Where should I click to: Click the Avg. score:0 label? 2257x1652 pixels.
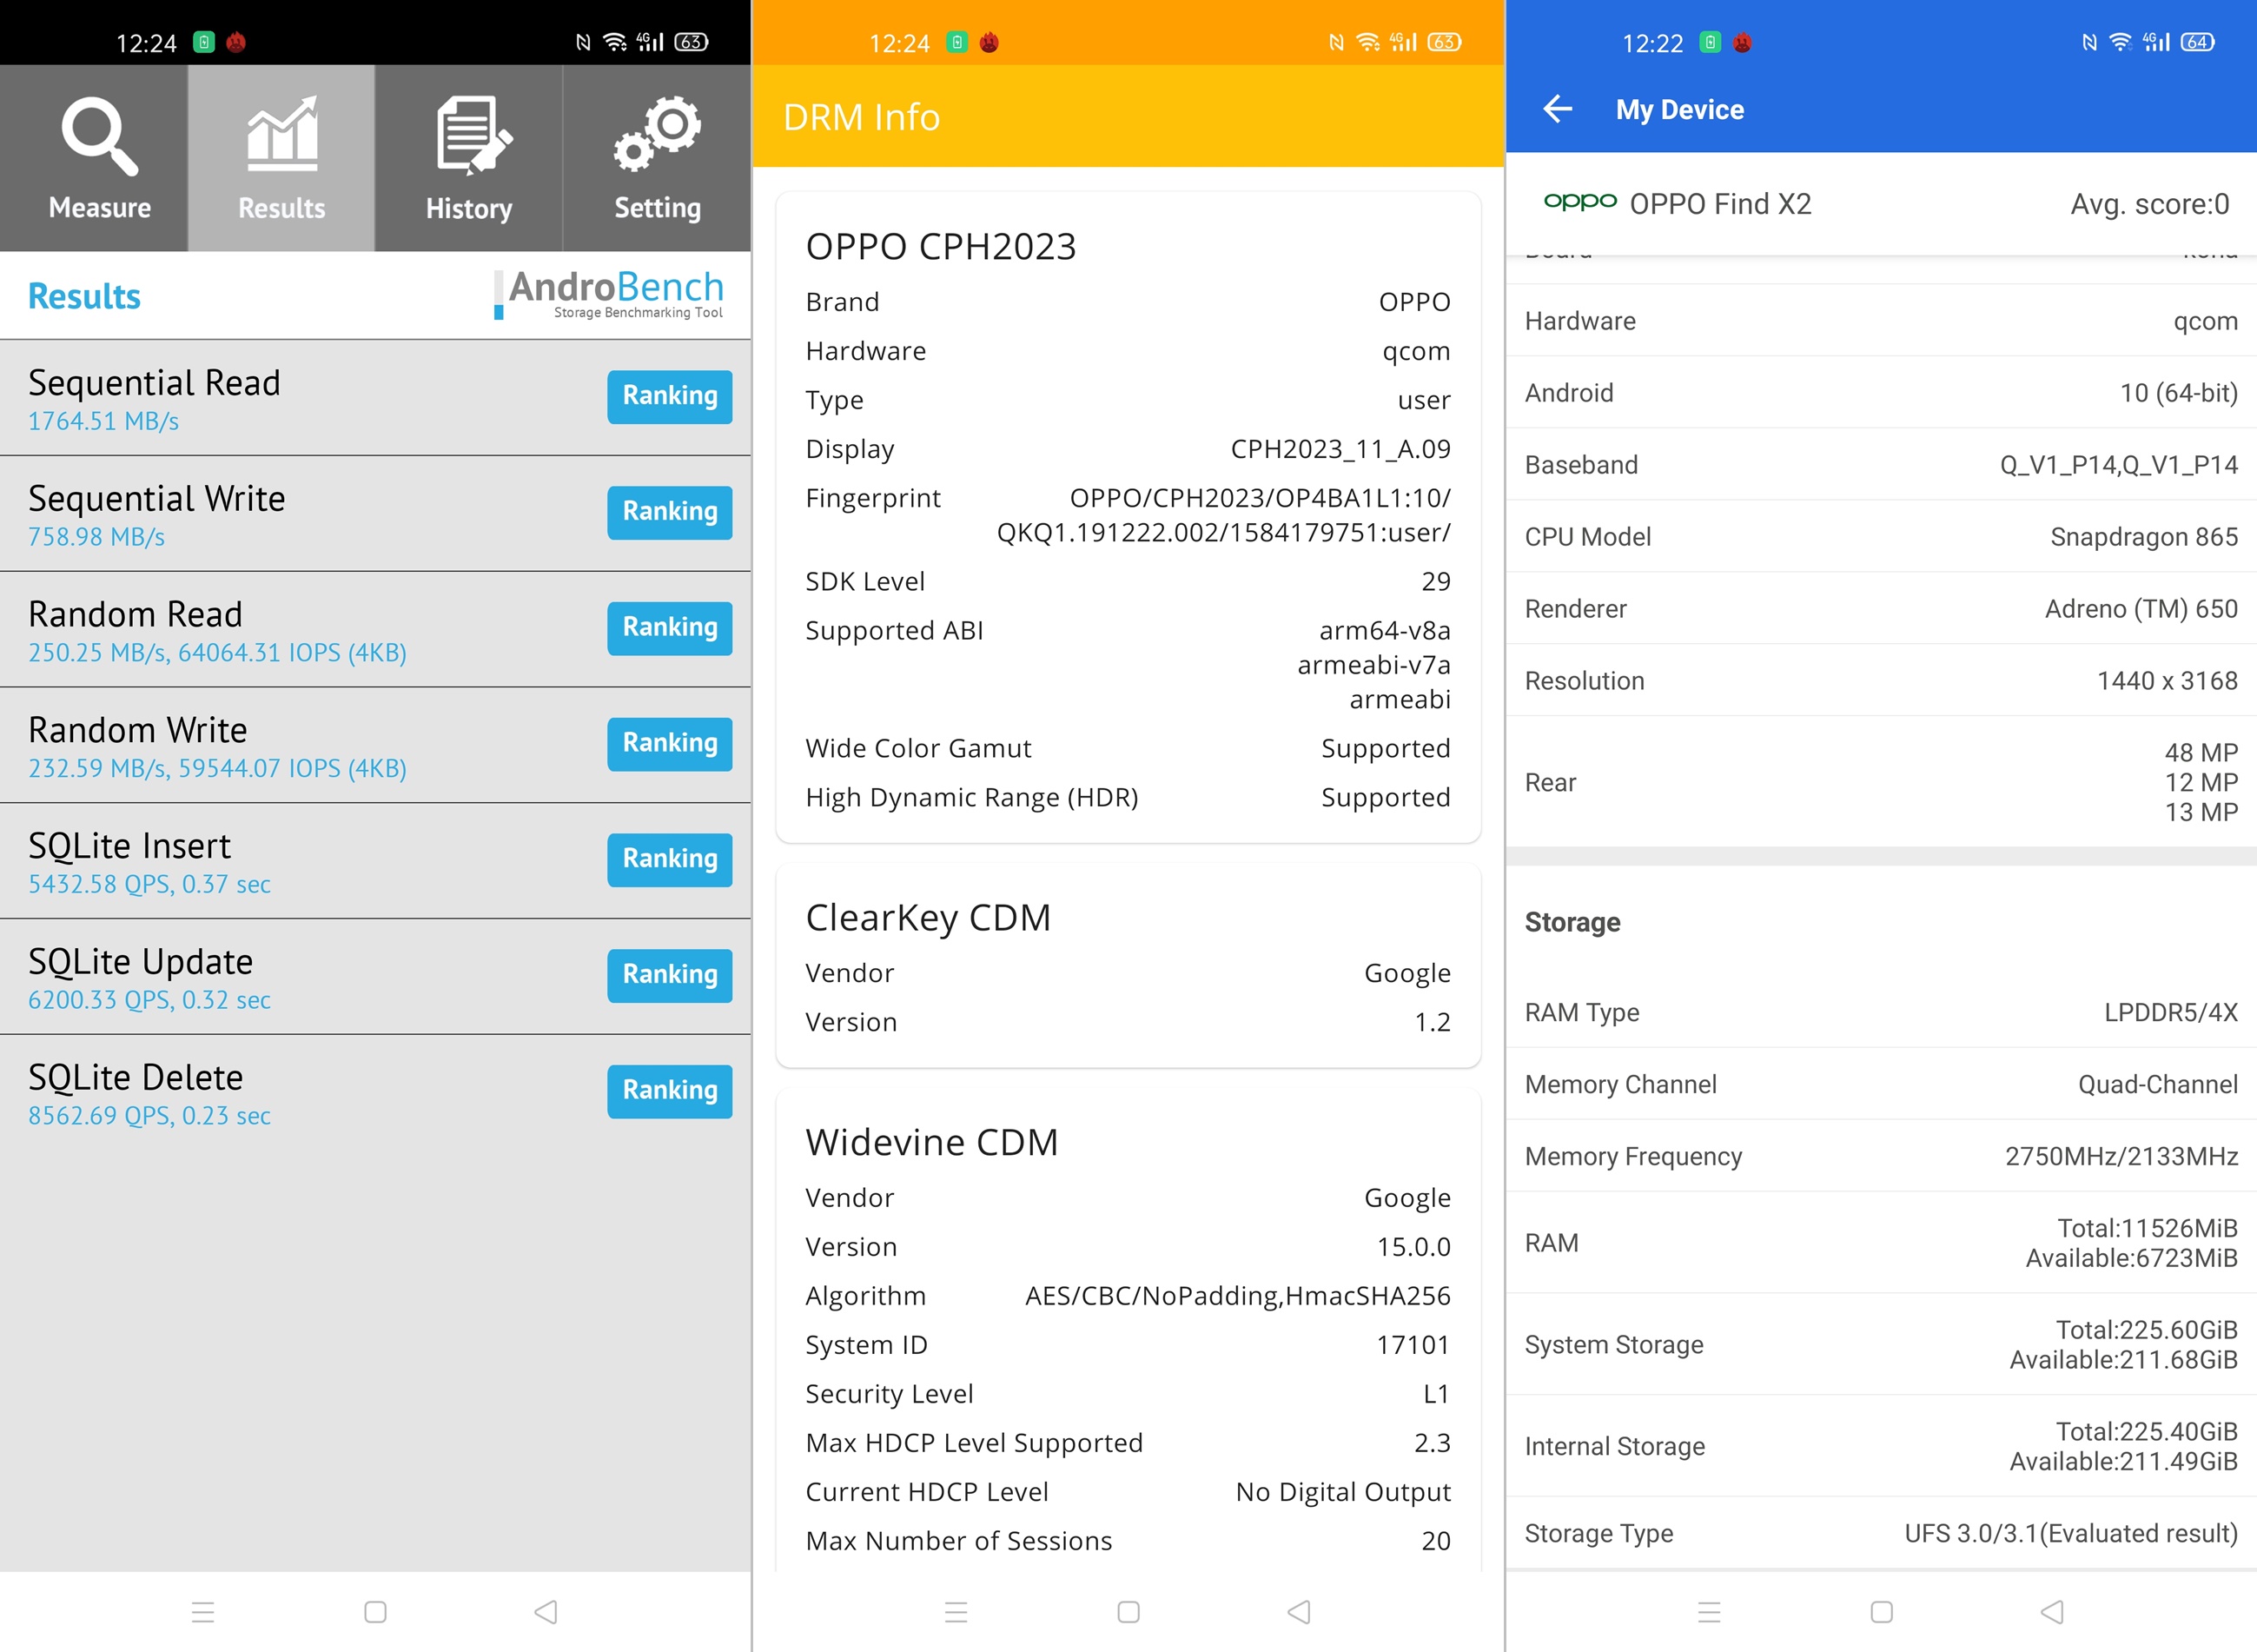(2150, 204)
